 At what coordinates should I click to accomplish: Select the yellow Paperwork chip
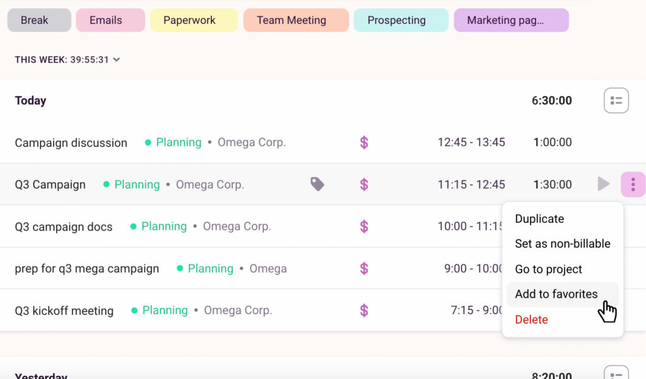pos(189,20)
